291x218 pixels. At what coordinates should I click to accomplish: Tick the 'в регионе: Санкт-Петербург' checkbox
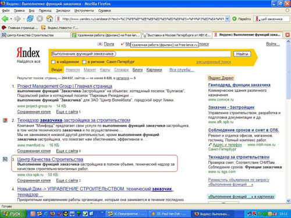[x=84, y=62]
